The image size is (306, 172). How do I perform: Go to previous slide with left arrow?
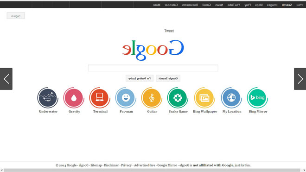6,79
